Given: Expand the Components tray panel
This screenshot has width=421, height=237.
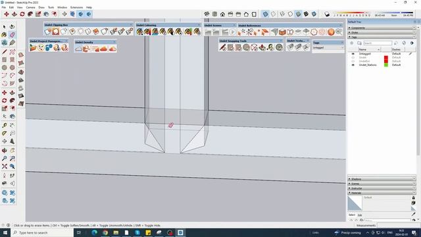Looking at the screenshot, I should click(x=382, y=28).
